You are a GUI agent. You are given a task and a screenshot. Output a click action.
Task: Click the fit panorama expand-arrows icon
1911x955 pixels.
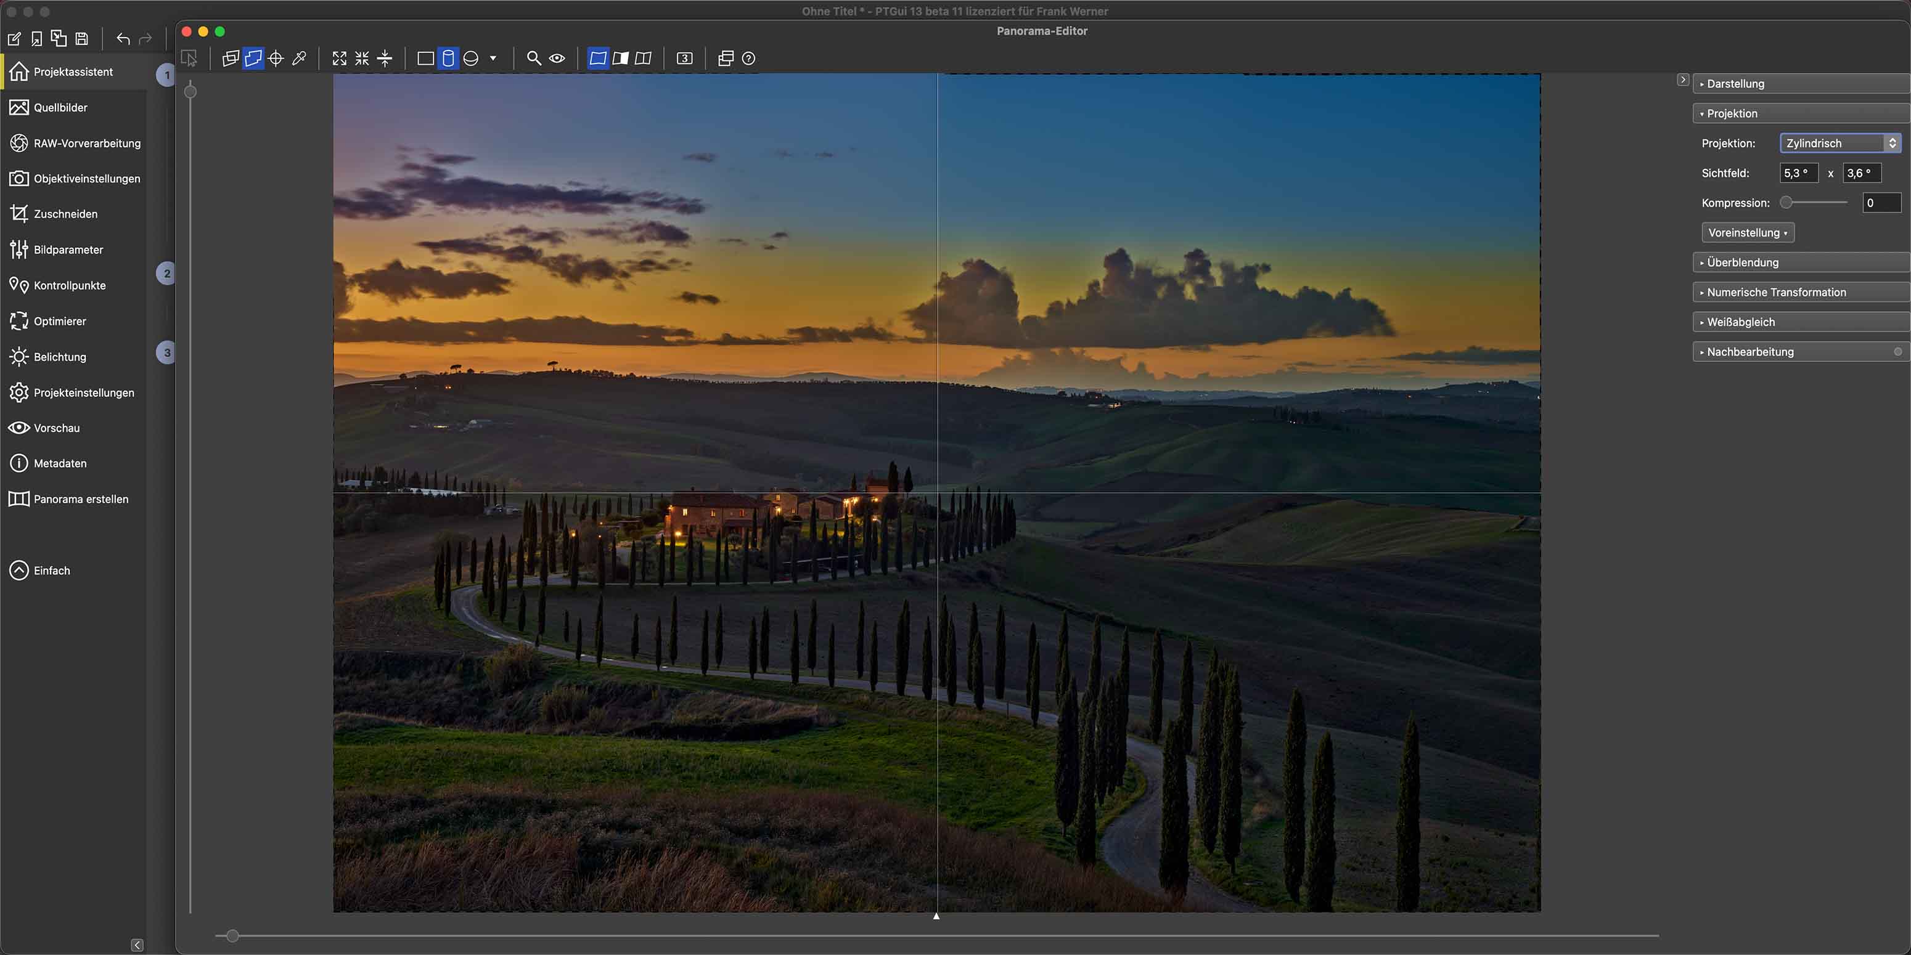tap(339, 59)
